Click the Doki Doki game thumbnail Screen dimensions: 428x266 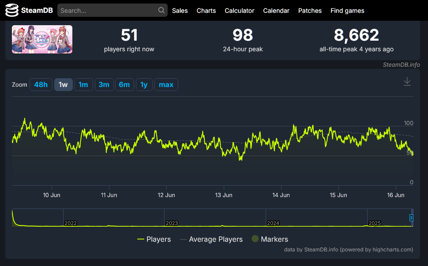pos(42,39)
